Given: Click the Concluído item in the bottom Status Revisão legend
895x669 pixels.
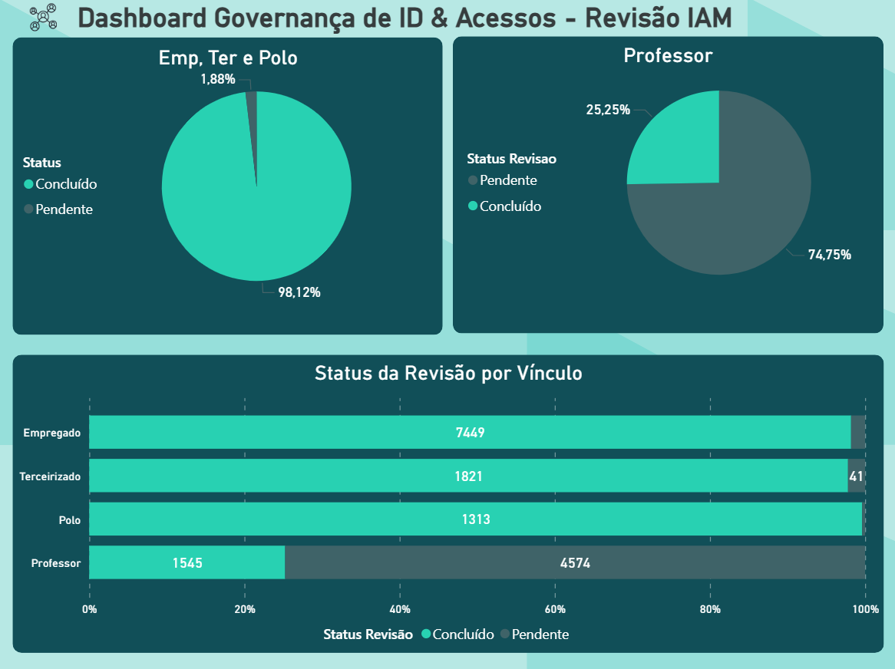Looking at the screenshot, I should coord(457,634).
